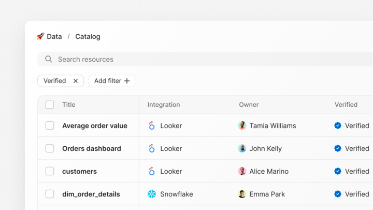Click verified badge in Orders dashboard row
This screenshot has width=373, height=210.
pyautogui.click(x=338, y=148)
